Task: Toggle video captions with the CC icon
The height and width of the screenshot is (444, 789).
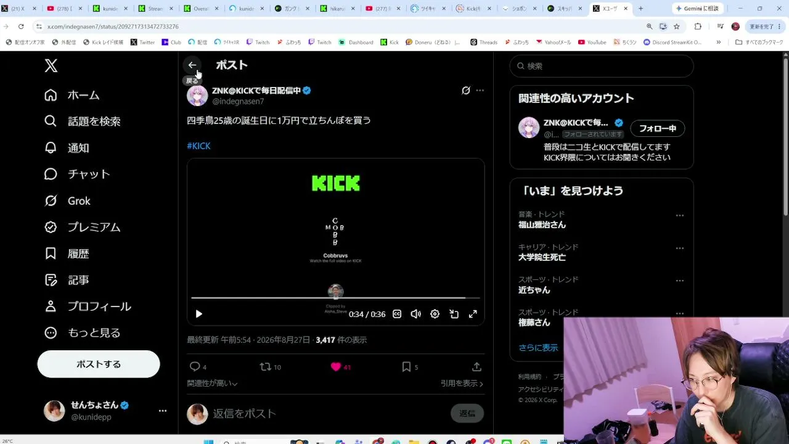Action: (x=397, y=314)
